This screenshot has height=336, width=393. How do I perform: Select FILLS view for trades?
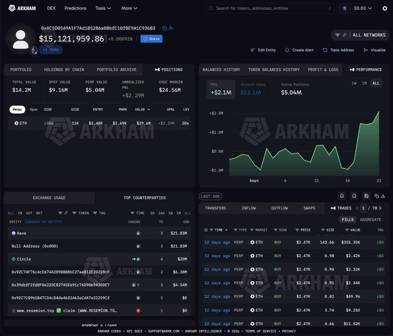348,219
